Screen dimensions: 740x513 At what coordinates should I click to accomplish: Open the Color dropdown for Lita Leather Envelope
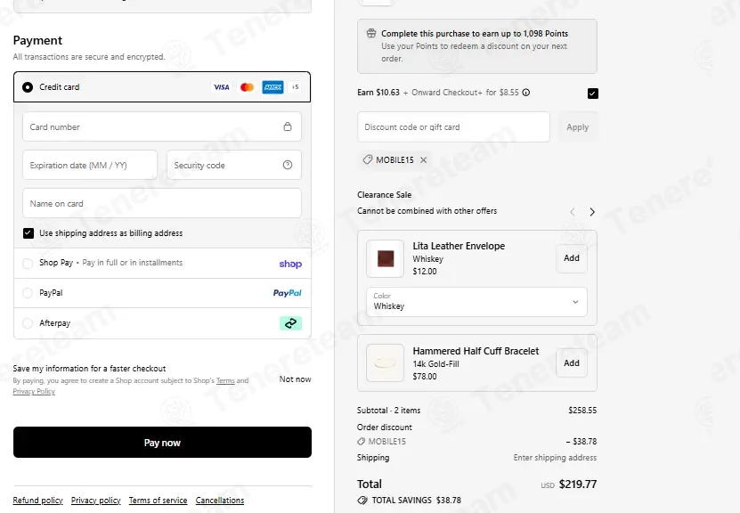(x=476, y=302)
